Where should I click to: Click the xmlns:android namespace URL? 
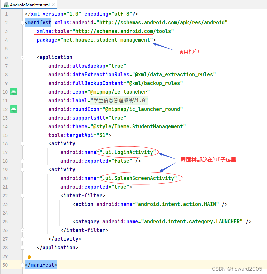[x=162, y=23]
